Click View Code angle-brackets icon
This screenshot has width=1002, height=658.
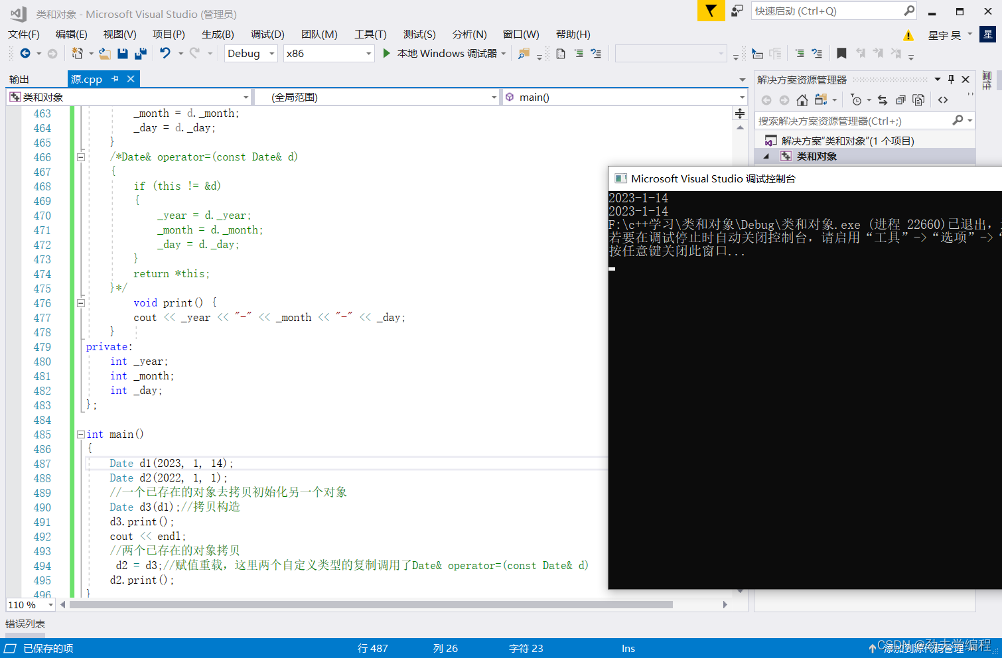point(943,100)
